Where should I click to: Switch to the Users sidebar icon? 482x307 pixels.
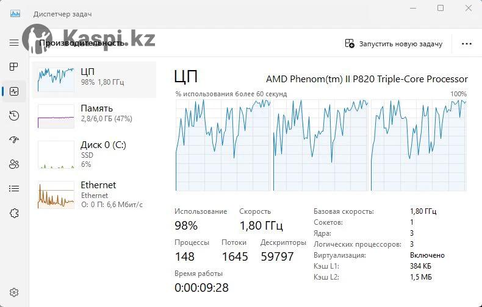[14, 164]
